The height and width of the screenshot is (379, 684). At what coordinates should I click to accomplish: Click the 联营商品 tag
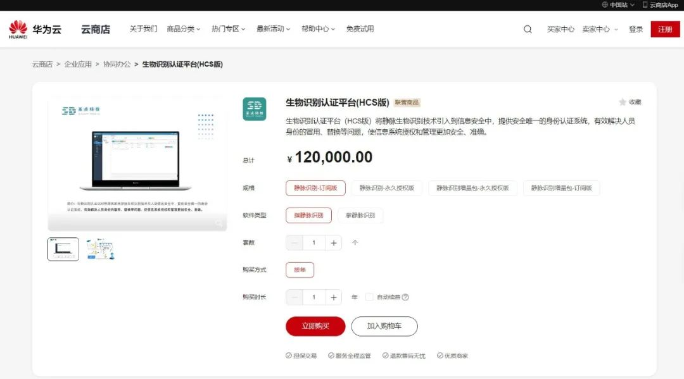click(407, 103)
